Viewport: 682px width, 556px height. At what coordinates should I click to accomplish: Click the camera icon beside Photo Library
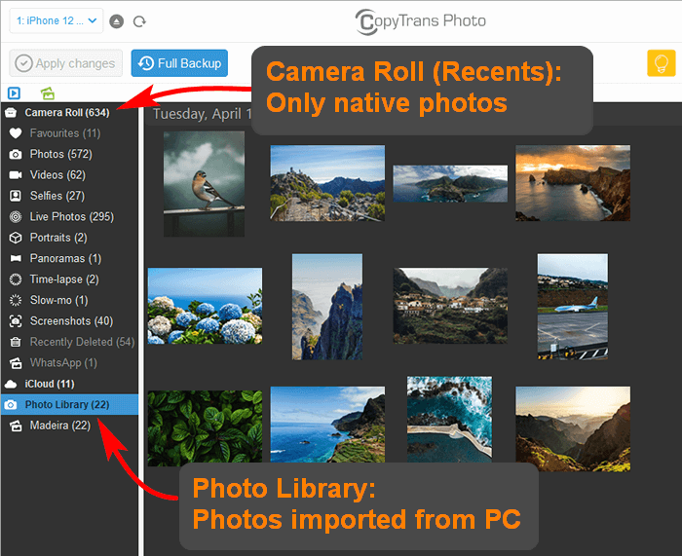tap(11, 405)
